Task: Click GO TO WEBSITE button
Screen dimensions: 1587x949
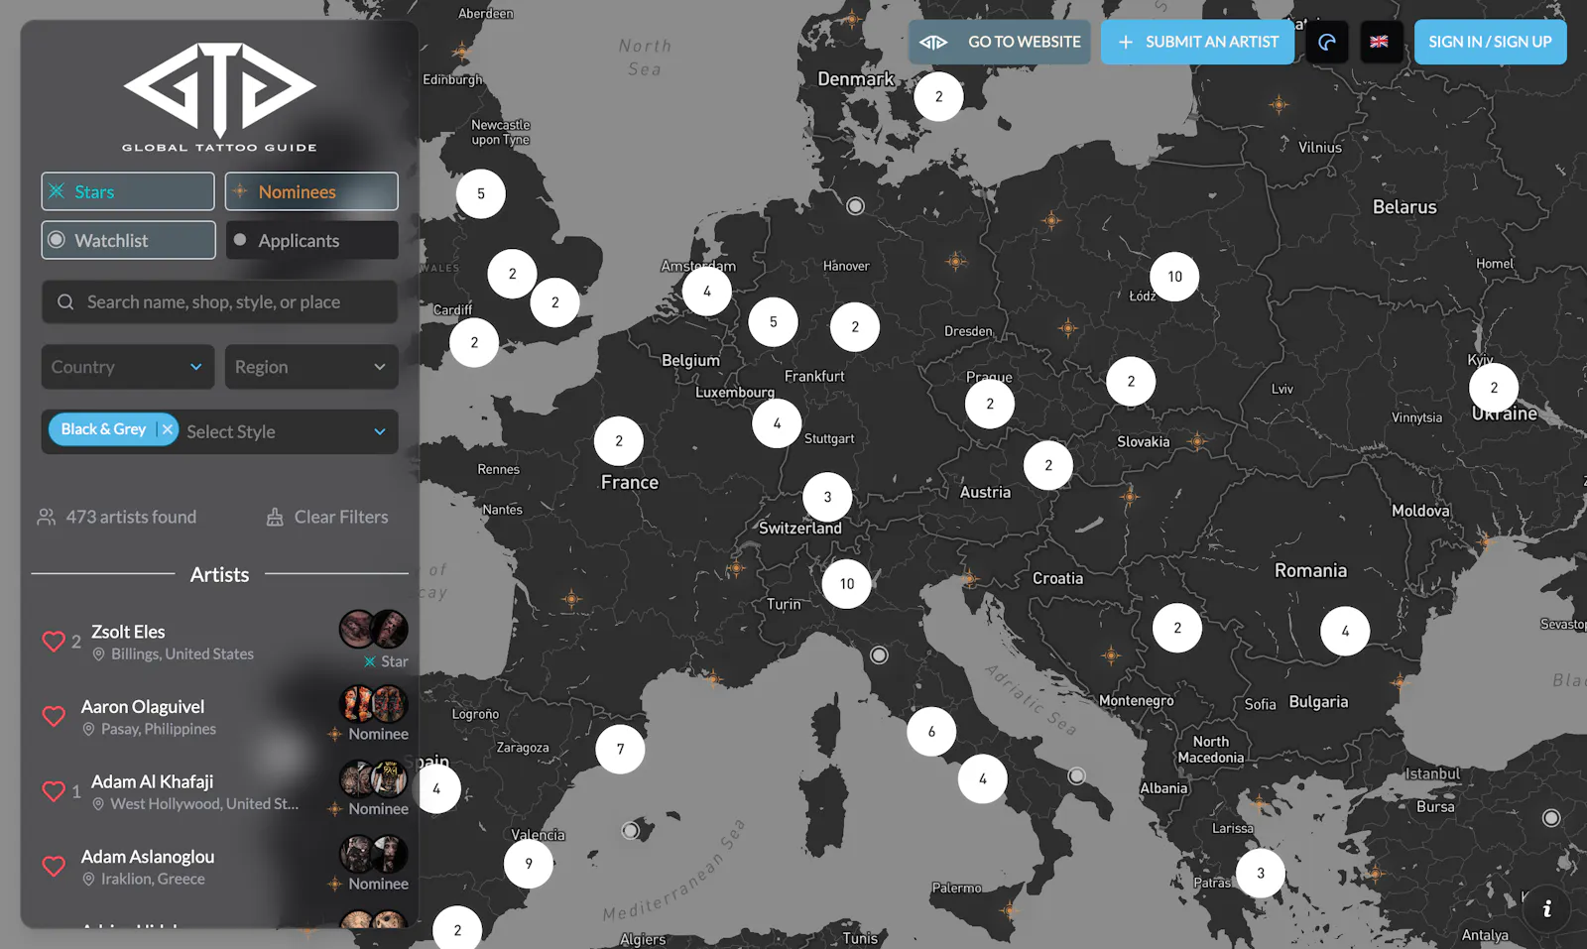Action: tap(1000, 42)
